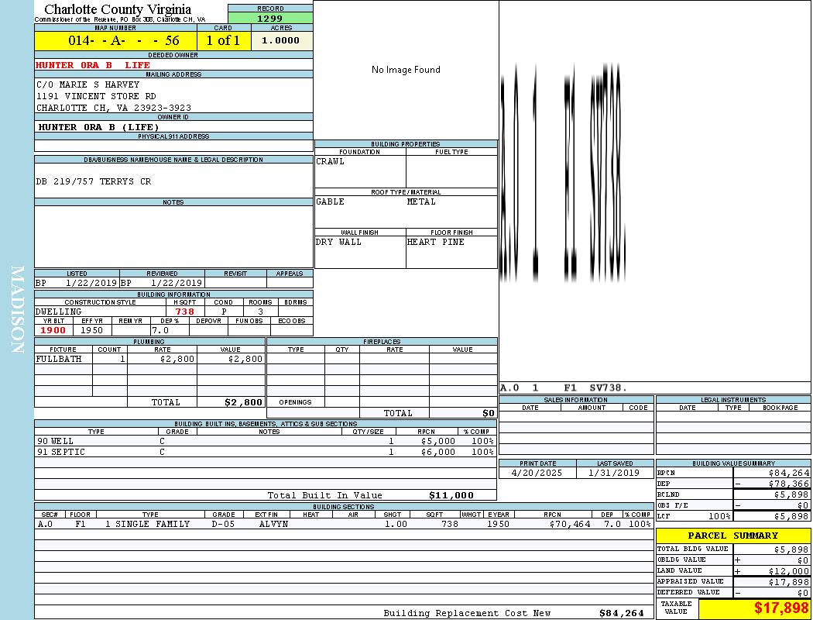Image resolution: width=813 pixels, height=620 pixels.
Task: Click the legal description DB 219/757 text
Action: [x=94, y=181]
